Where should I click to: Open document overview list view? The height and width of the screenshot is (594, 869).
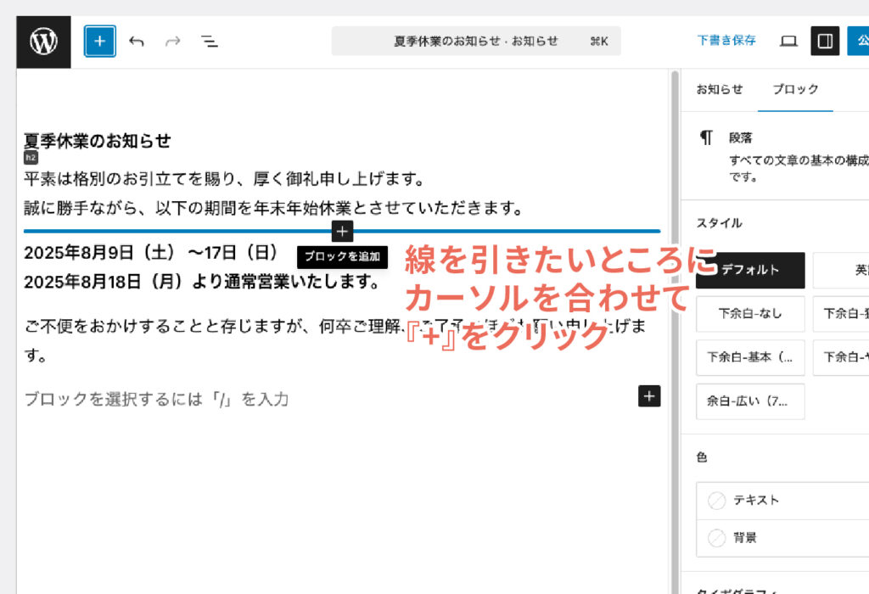tap(209, 41)
